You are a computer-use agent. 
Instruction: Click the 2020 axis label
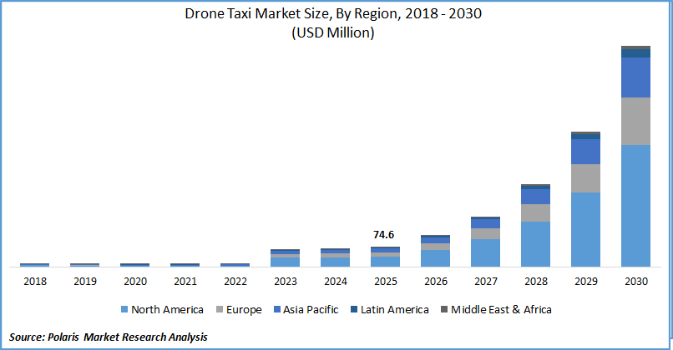click(x=135, y=282)
